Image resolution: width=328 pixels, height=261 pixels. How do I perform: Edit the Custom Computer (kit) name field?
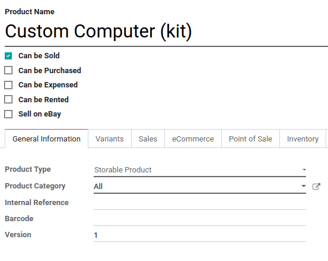pos(166,32)
